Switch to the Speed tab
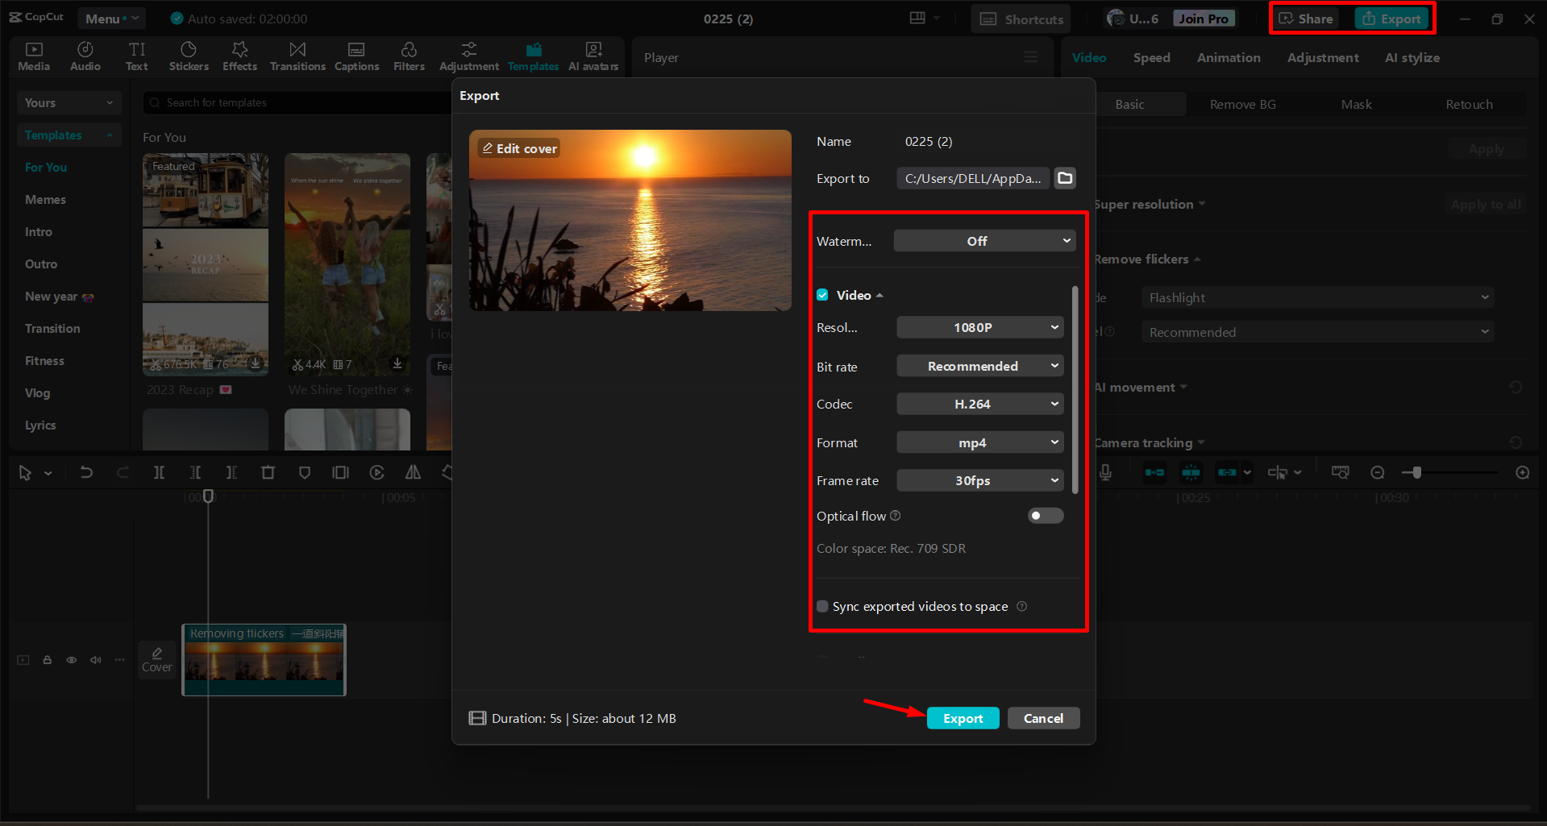This screenshot has height=826, width=1547. tap(1151, 57)
